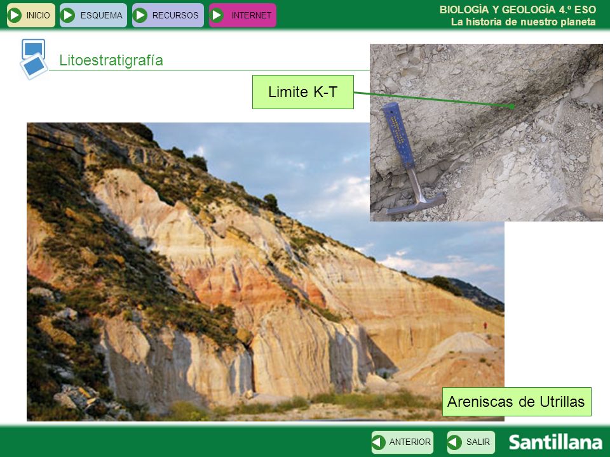Click the blue slides icon beside Litoestratigrafía
The width and height of the screenshot is (610, 457).
(34, 60)
